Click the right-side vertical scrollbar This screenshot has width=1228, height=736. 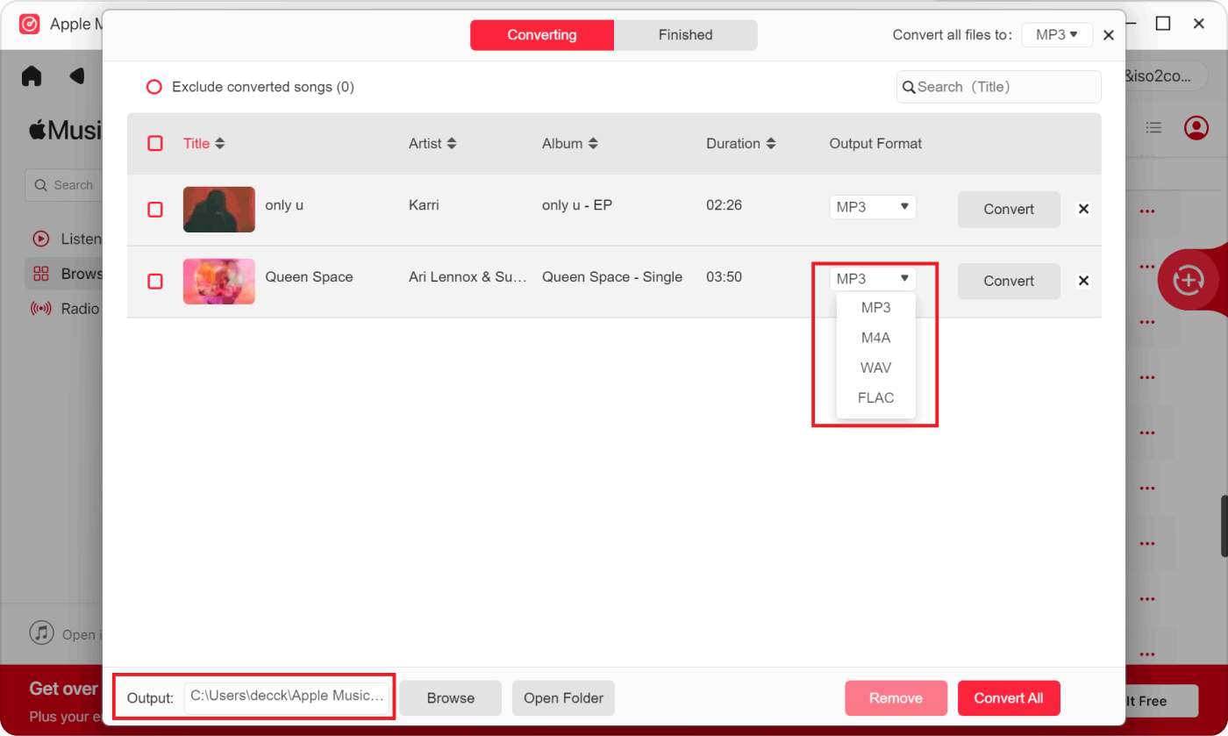[1224, 526]
